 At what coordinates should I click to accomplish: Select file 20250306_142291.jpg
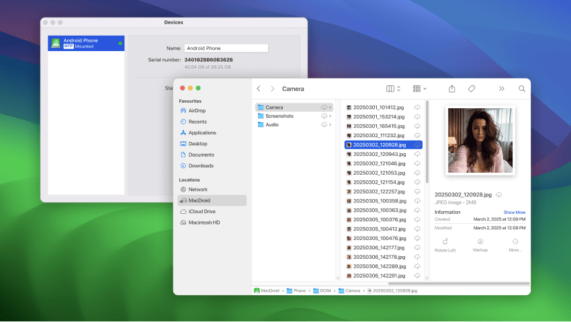(x=383, y=276)
